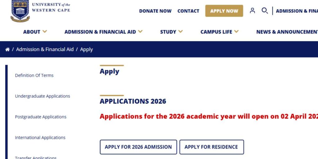Click the Apply for Residence button
Viewport: 318px width, 159px height.
point(211,147)
